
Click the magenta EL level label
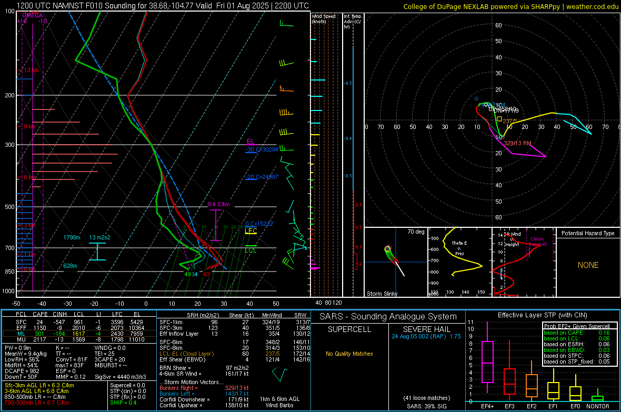point(250,142)
